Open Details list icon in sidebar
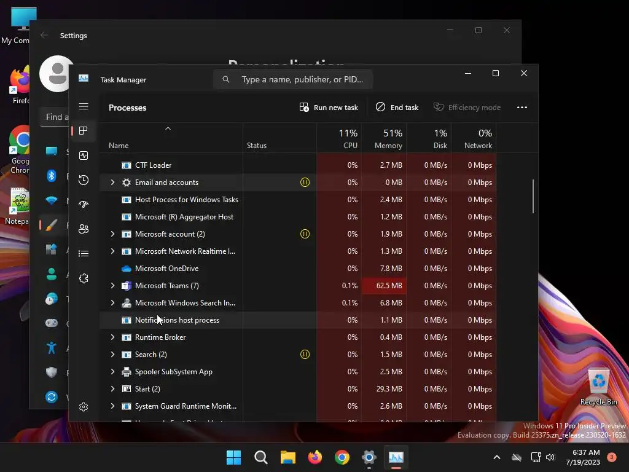This screenshot has height=472, width=629. tap(84, 253)
